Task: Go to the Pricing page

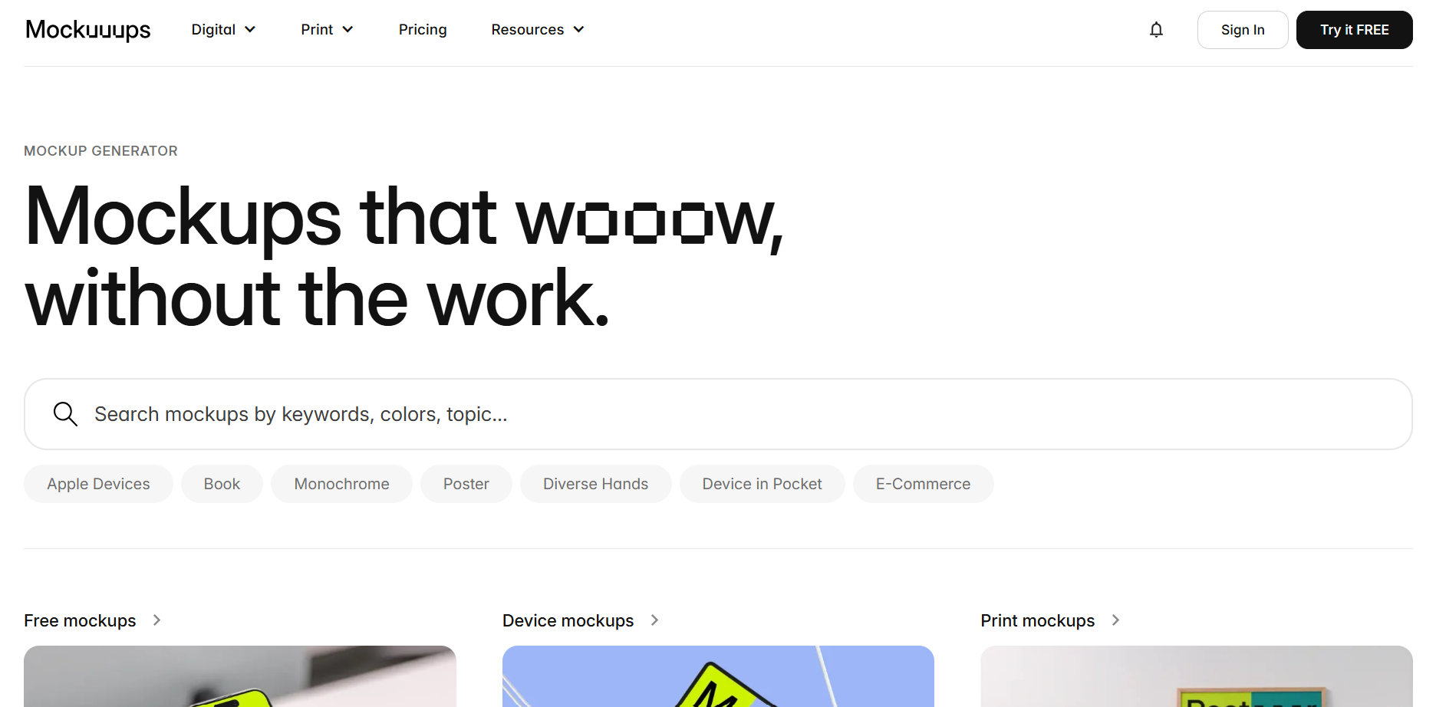Action: point(423,29)
